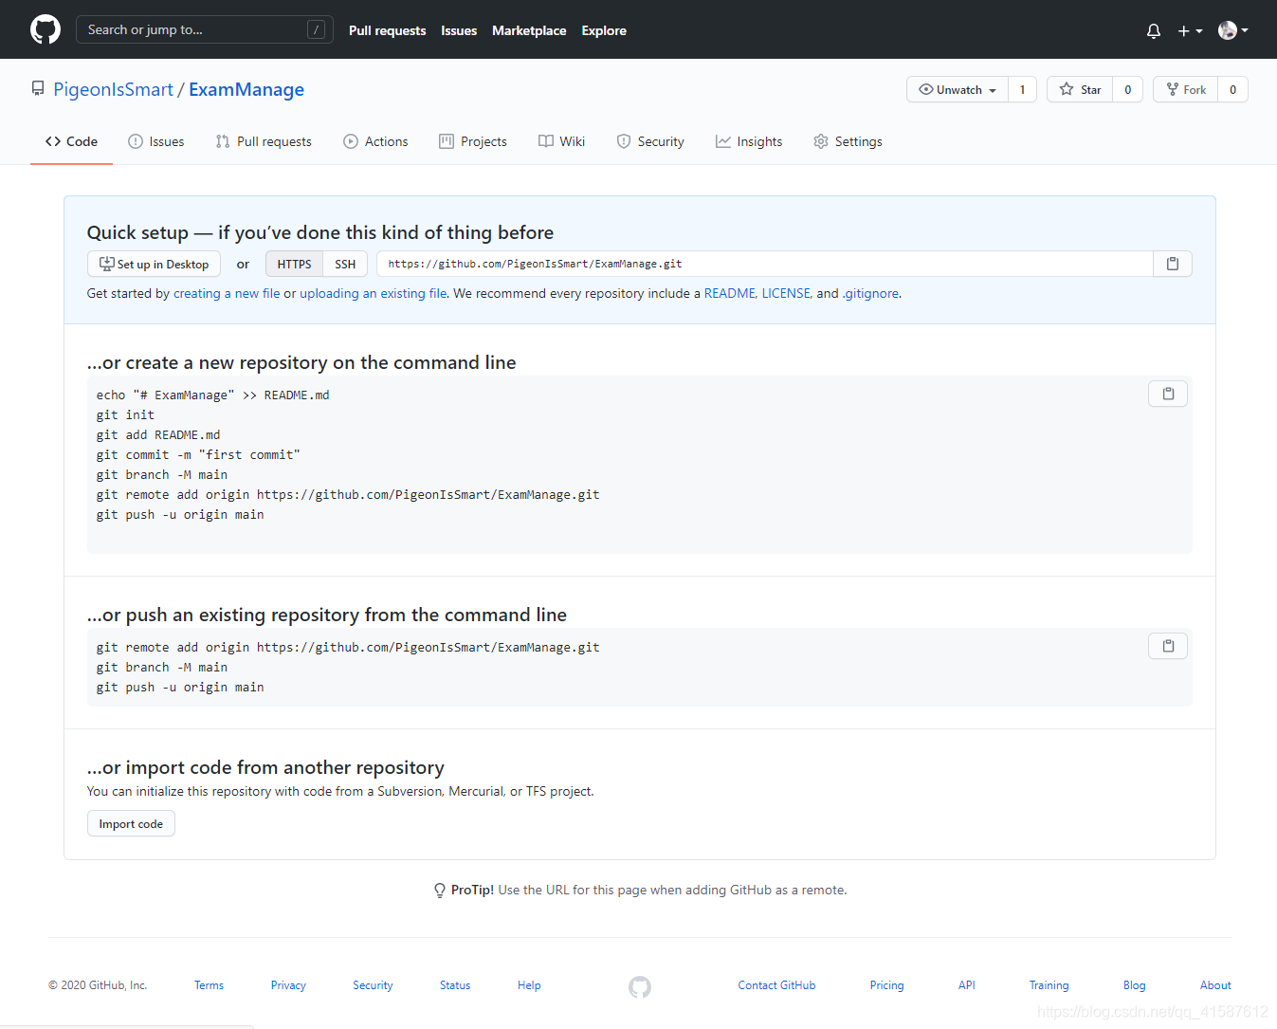Screen dimensions: 1277x1029
Task: Expand the plus create-new dropdown
Action: 1190,30
